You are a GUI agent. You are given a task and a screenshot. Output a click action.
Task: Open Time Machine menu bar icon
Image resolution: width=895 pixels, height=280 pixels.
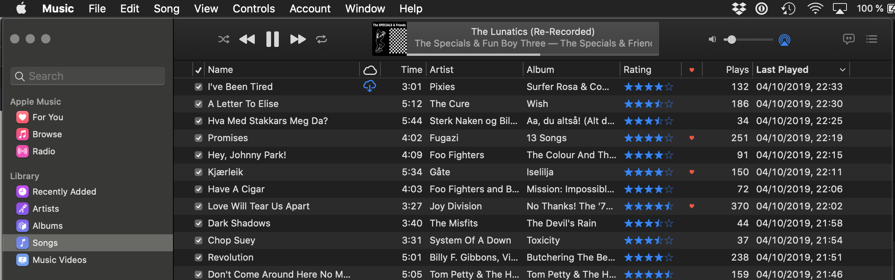(x=788, y=9)
